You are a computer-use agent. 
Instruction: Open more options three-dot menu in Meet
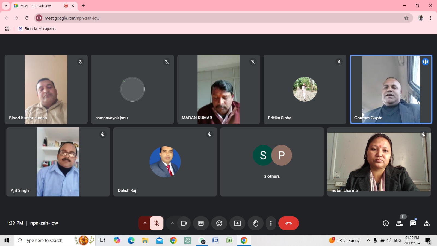(271, 223)
